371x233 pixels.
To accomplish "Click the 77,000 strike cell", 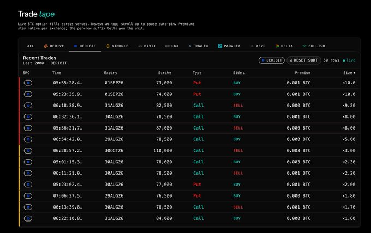I will 164,185.
